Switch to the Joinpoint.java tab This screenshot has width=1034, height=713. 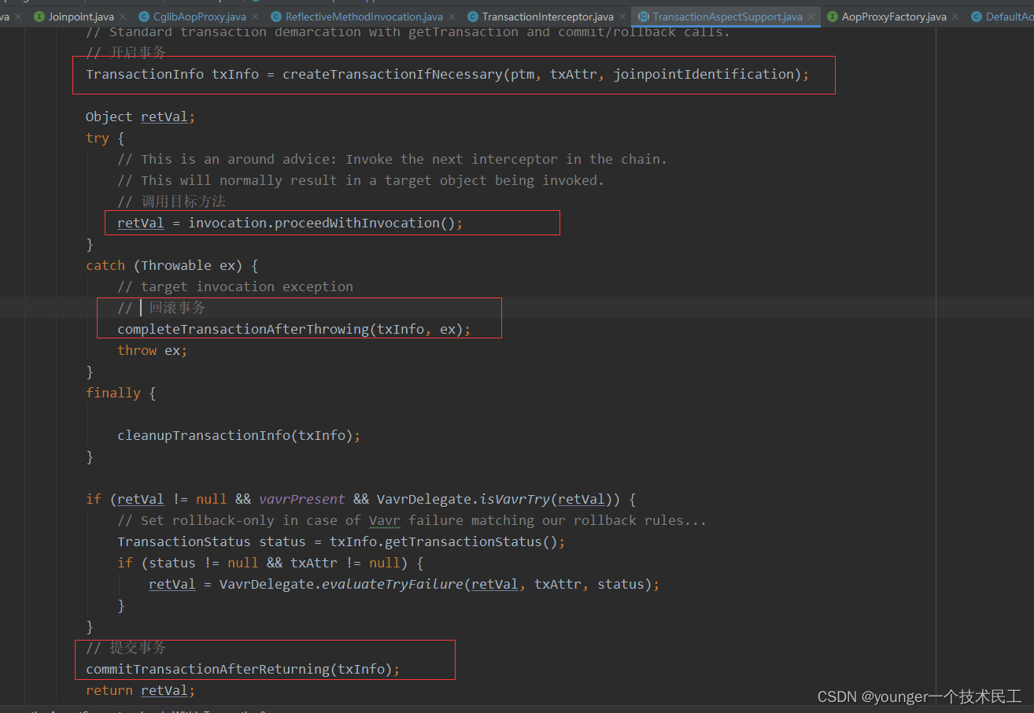(81, 17)
